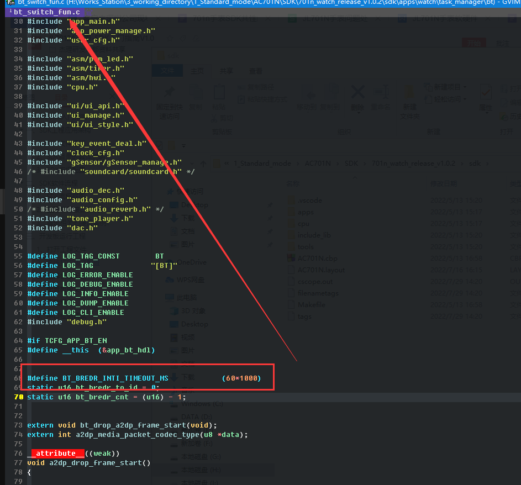521x485 pixels.
Task: Click the 修改日期 column header
Action: tap(444, 184)
